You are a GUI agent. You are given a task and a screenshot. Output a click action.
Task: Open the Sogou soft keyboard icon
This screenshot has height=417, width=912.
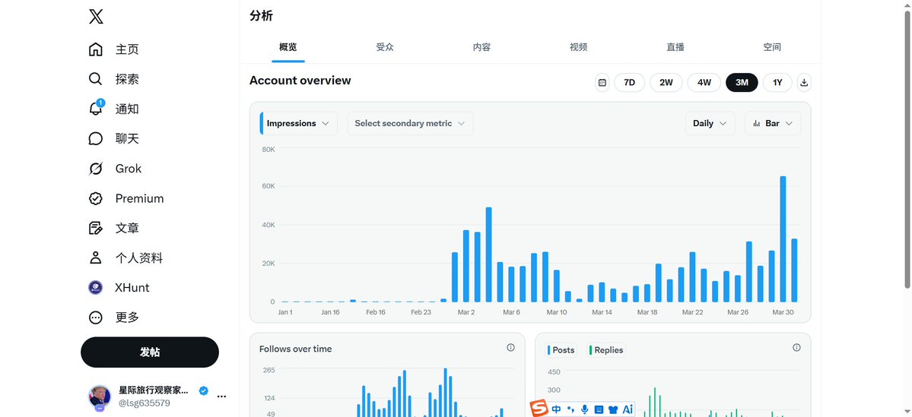coord(599,409)
